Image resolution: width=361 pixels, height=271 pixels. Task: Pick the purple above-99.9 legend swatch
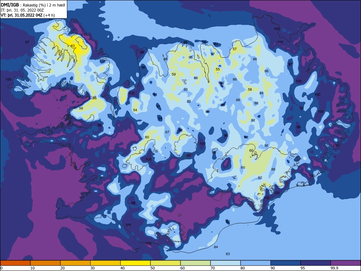click(345, 263)
